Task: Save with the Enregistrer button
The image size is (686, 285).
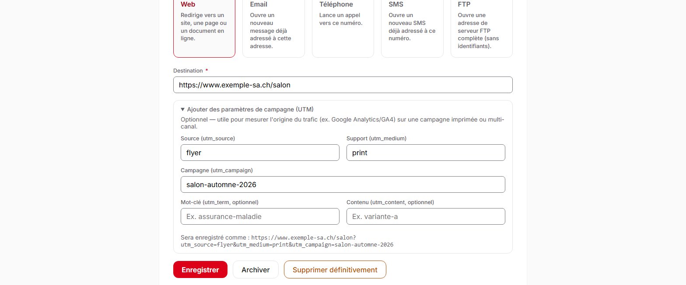Action: (x=200, y=270)
